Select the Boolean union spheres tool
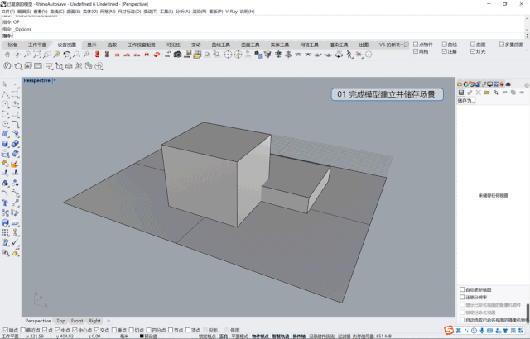Screen dimensions: 530x339 click(15, 144)
